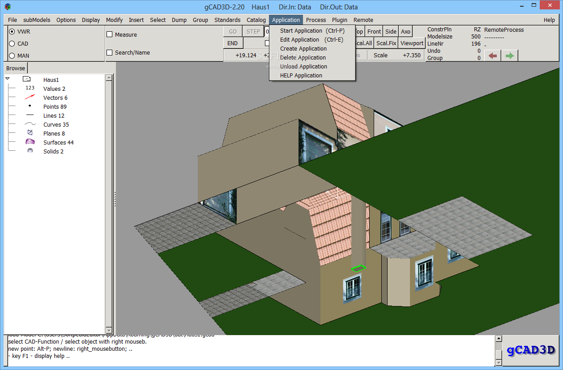Click the GO button
This screenshot has width=563, height=370.
(x=233, y=31)
